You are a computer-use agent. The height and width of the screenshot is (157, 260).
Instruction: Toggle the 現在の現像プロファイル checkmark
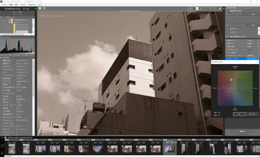click(227, 36)
